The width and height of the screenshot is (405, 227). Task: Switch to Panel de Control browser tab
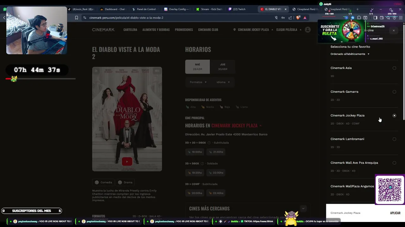click(x=145, y=9)
